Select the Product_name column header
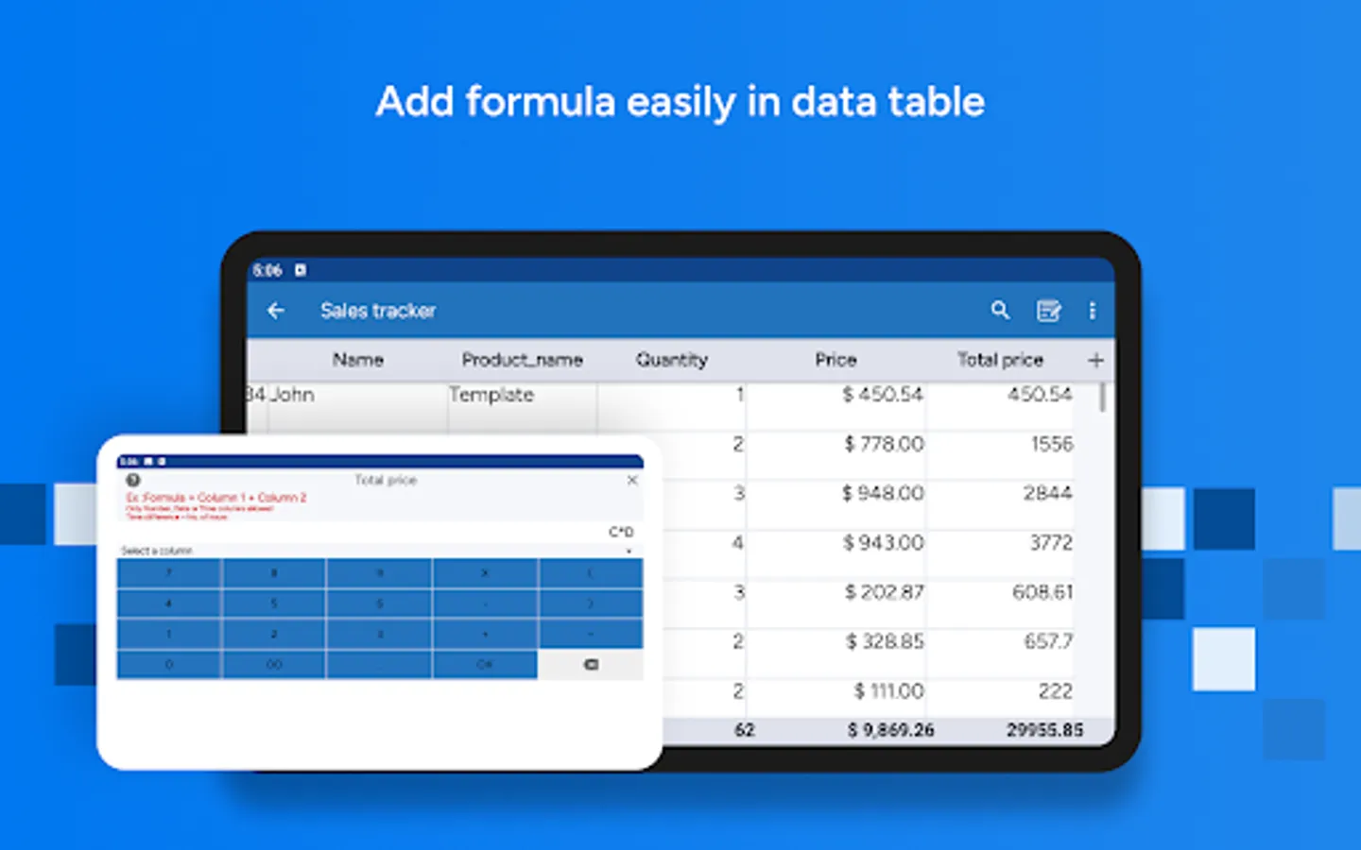1361x850 pixels. click(523, 360)
